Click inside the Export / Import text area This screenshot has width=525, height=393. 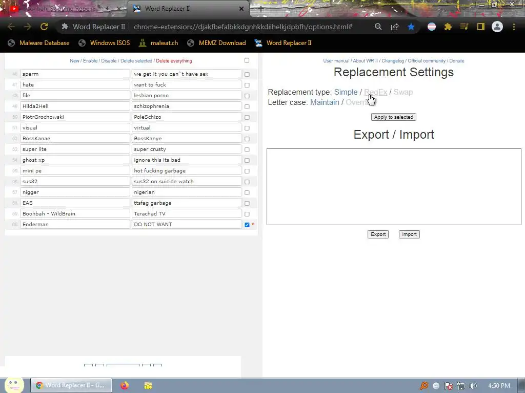(x=394, y=187)
